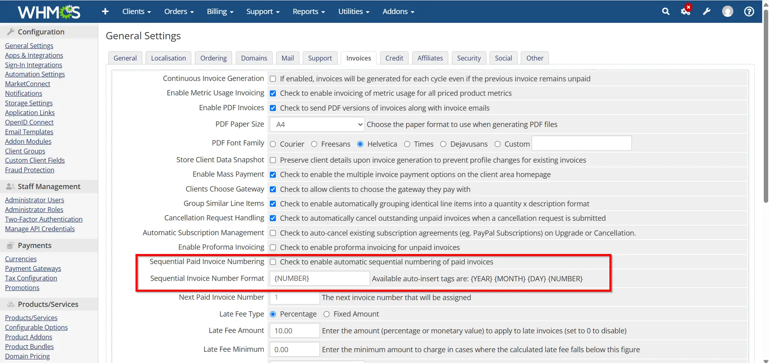The width and height of the screenshot is (769, 363).
Task: Enable Automatic Subscription Management checkbox
Action: pos(273,233)
